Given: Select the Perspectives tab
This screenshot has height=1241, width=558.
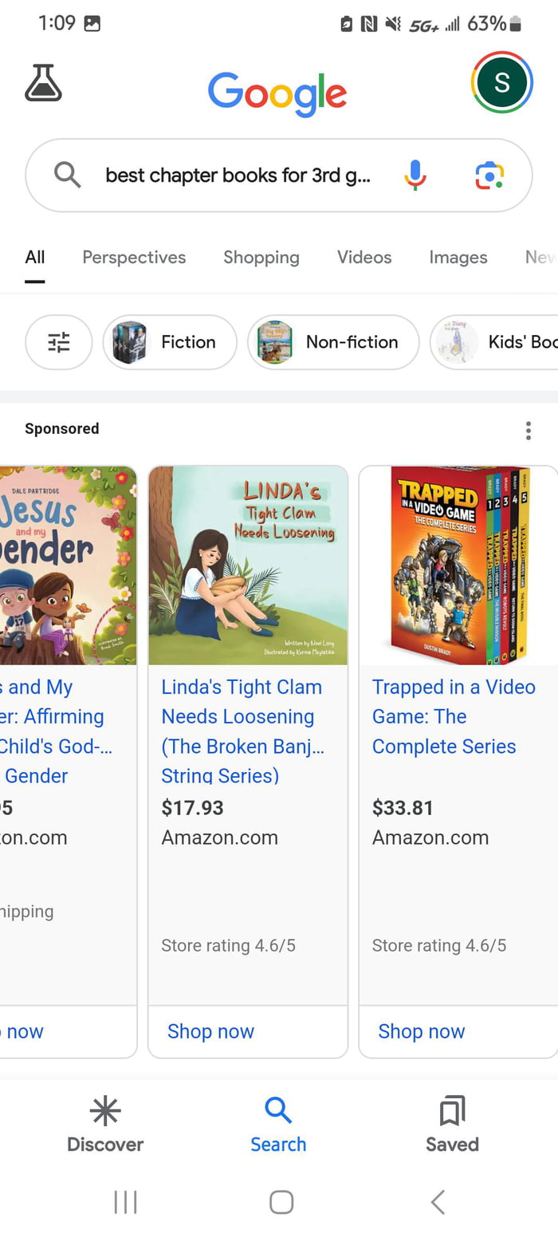Looking at the screenshot, I should click(134, 258).
